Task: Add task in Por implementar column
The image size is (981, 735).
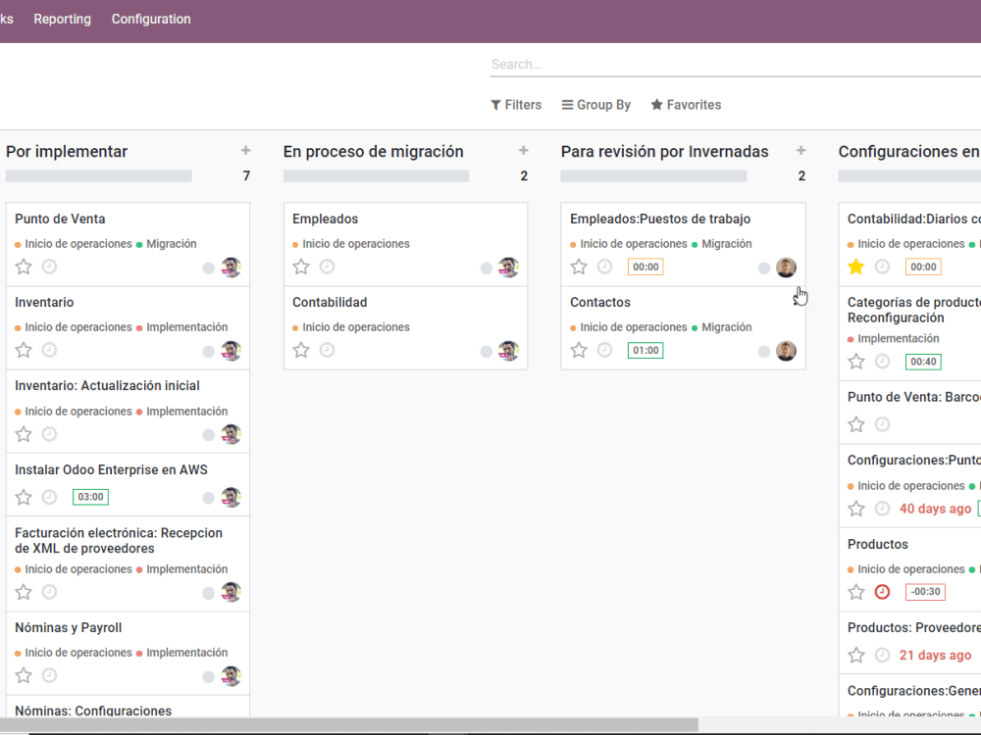Action: click(x=246, y=151)
